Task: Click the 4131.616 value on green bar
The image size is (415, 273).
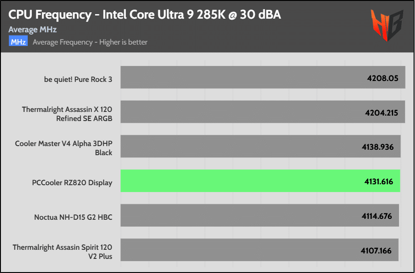Action: pos(379,182)
